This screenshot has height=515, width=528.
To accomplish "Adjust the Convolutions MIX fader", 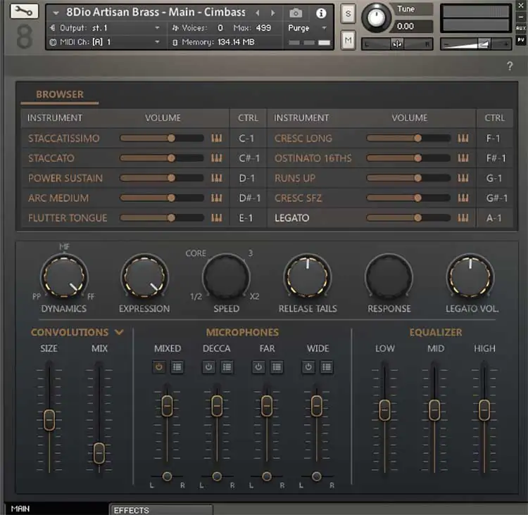I will [99, 452].
